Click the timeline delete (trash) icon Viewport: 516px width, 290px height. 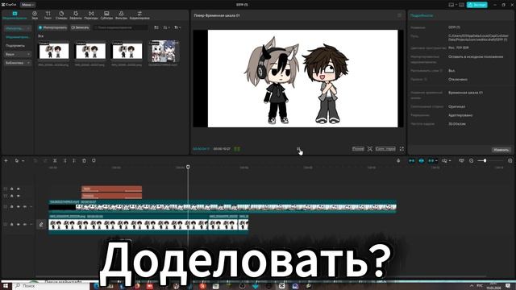point(84,160)
